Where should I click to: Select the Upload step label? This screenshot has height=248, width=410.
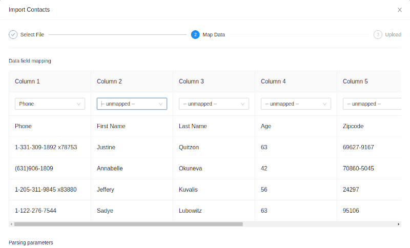393,34
